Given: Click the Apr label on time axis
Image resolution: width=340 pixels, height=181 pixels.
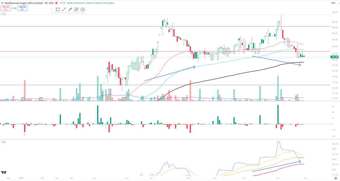Looking at the screenshot, I should pyautogui.click(x=71, y=178).
